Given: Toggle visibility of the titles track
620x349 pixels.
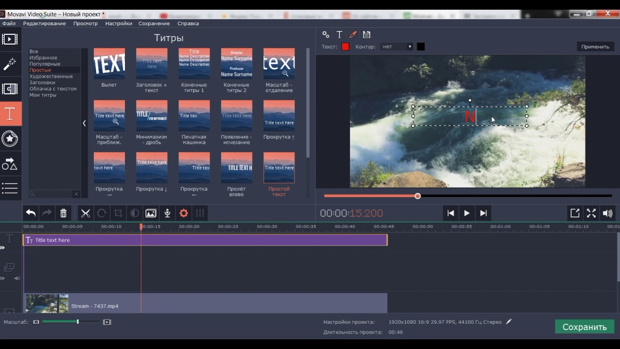Looking at the screenshot, I should coord(2,248).
